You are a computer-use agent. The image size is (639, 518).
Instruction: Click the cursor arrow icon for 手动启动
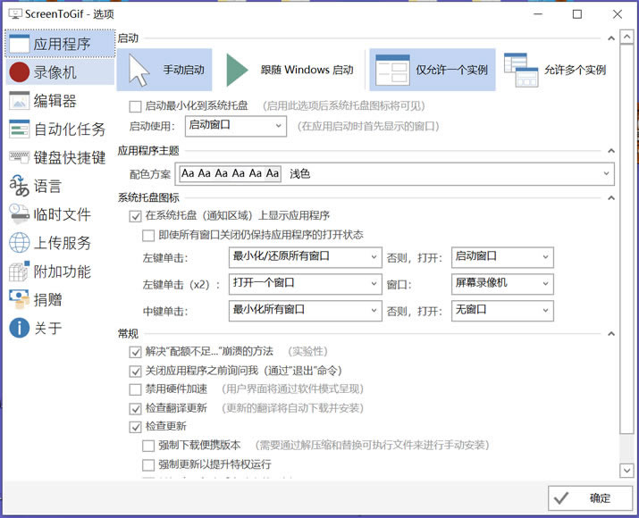coord(139,70)
